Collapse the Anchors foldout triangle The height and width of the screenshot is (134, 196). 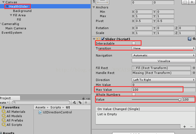click(94, 7)
